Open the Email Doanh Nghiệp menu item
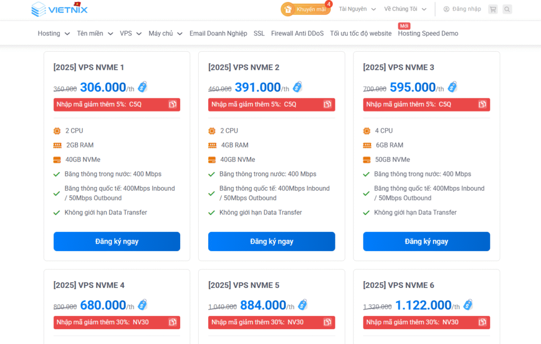The width and height of the screenshot is (541, 344). (218, 33)
